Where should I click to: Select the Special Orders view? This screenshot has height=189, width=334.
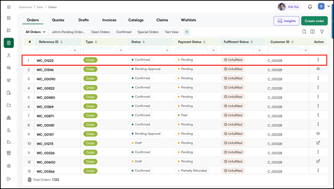point(148,32)
